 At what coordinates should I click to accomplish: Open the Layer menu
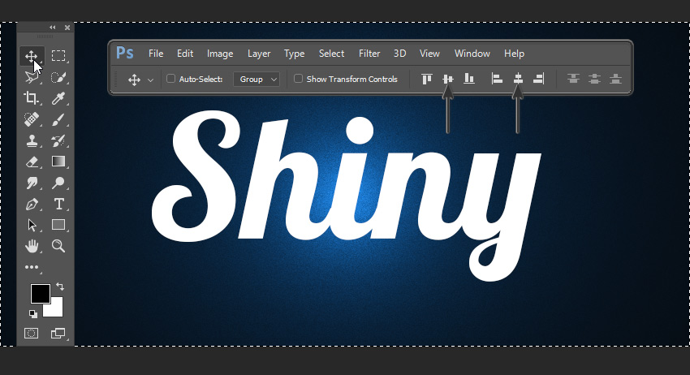click(x=259, y=54)
